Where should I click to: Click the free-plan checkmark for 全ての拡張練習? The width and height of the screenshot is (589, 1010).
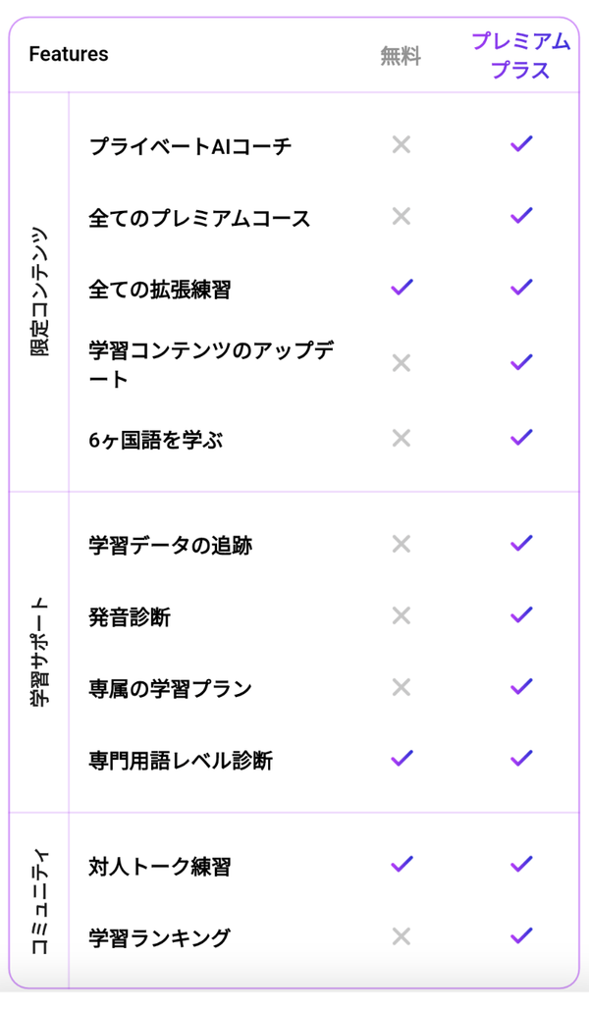[x=402, y=288]
